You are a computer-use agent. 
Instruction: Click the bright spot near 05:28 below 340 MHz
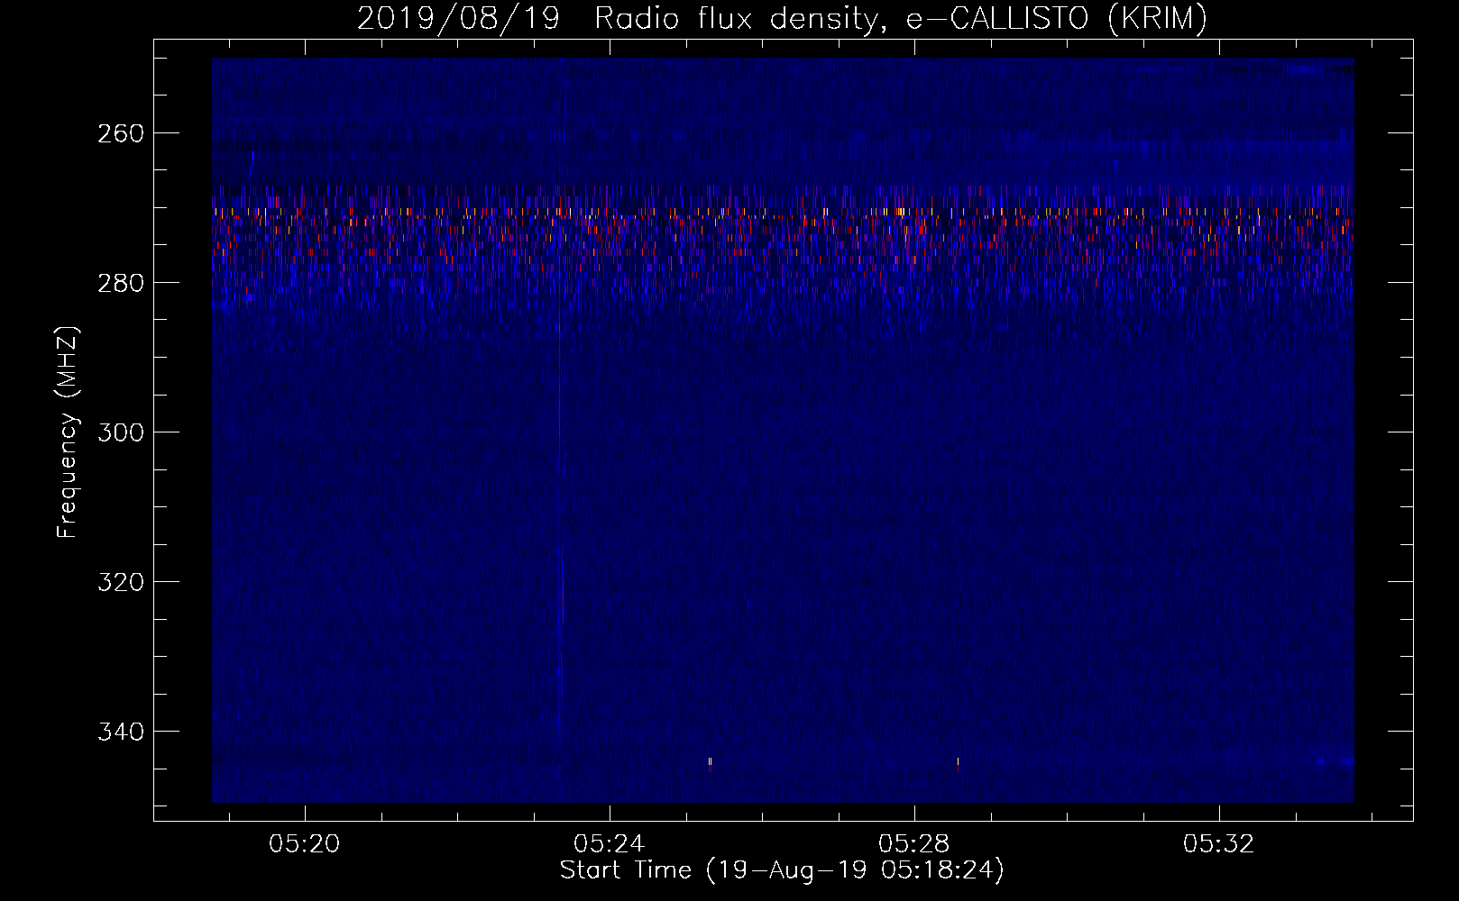click(958, 765)
